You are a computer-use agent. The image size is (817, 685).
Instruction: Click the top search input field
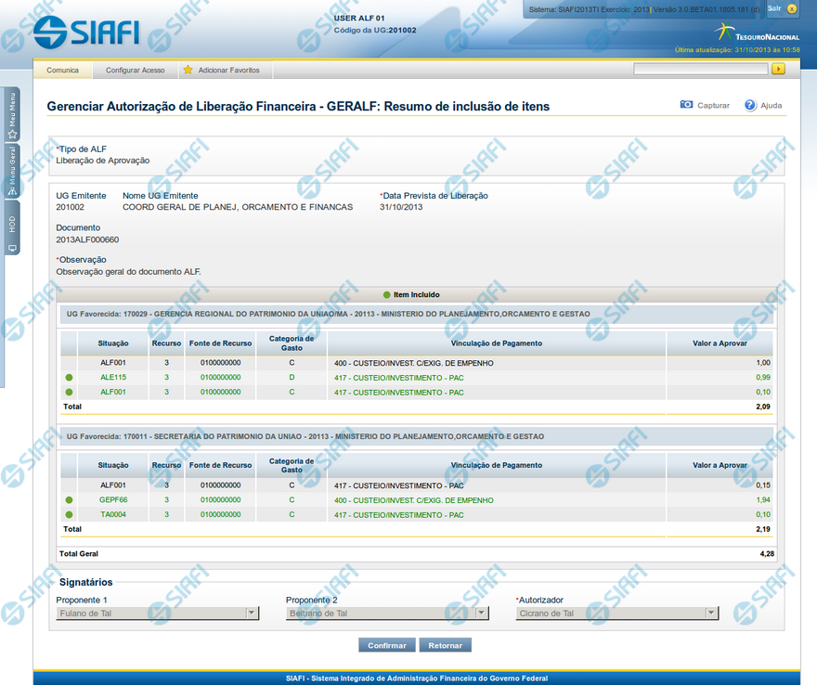click(700, 69)
